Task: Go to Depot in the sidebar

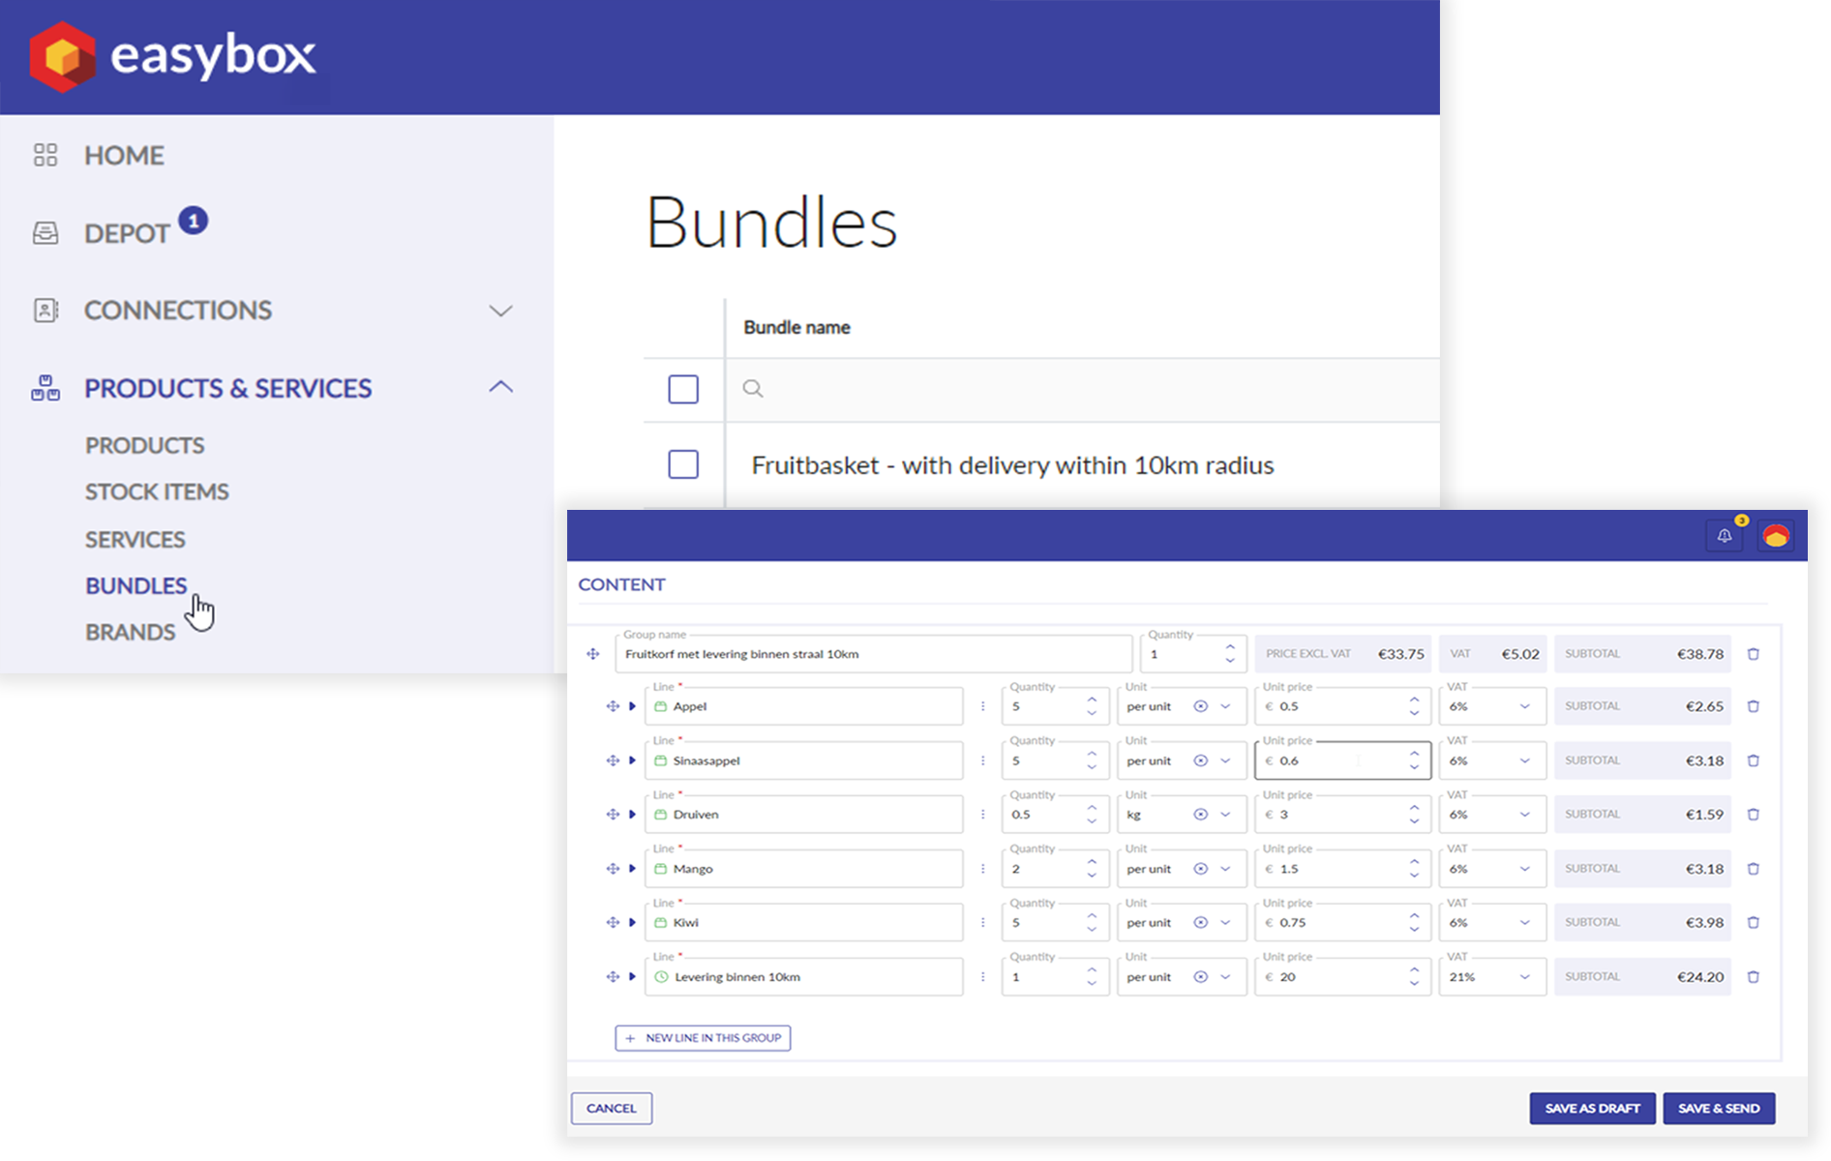Action: pos(127,233)
